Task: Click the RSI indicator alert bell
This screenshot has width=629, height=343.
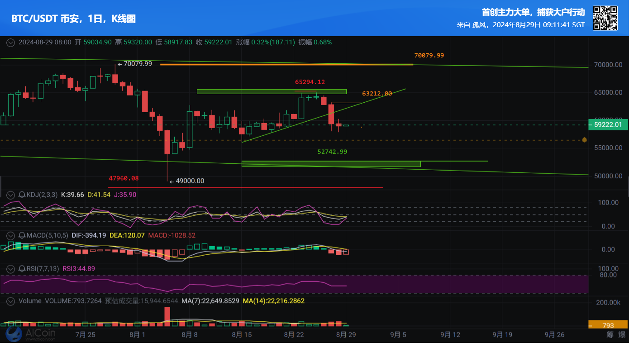Action: click(x=22, y=269)
